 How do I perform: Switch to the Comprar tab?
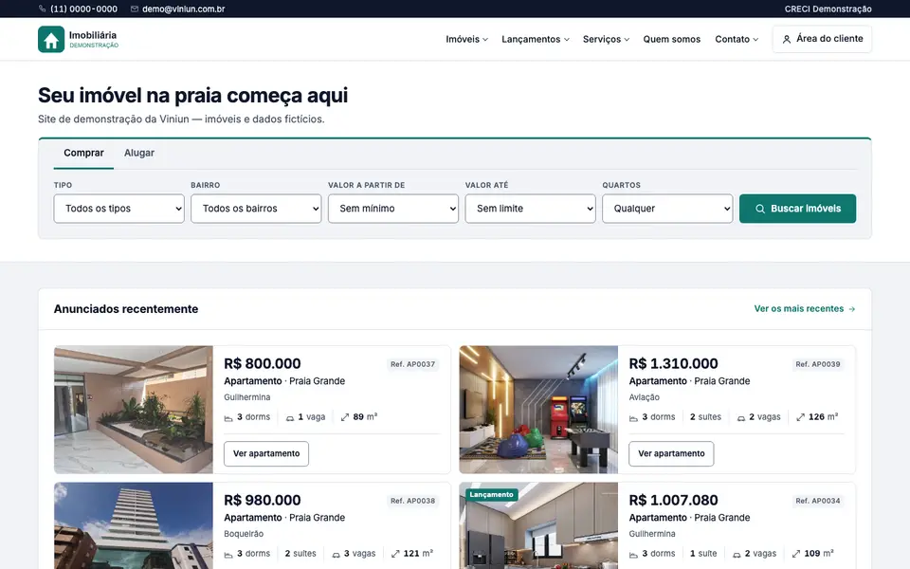tap(83, 153)
